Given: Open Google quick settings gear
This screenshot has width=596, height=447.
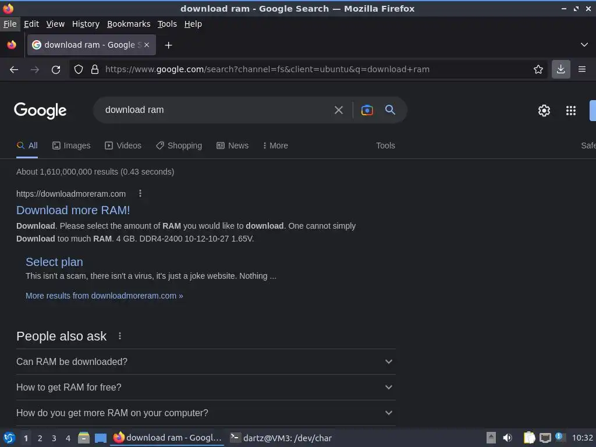Looking at the screenshot, I should point(544,111).
